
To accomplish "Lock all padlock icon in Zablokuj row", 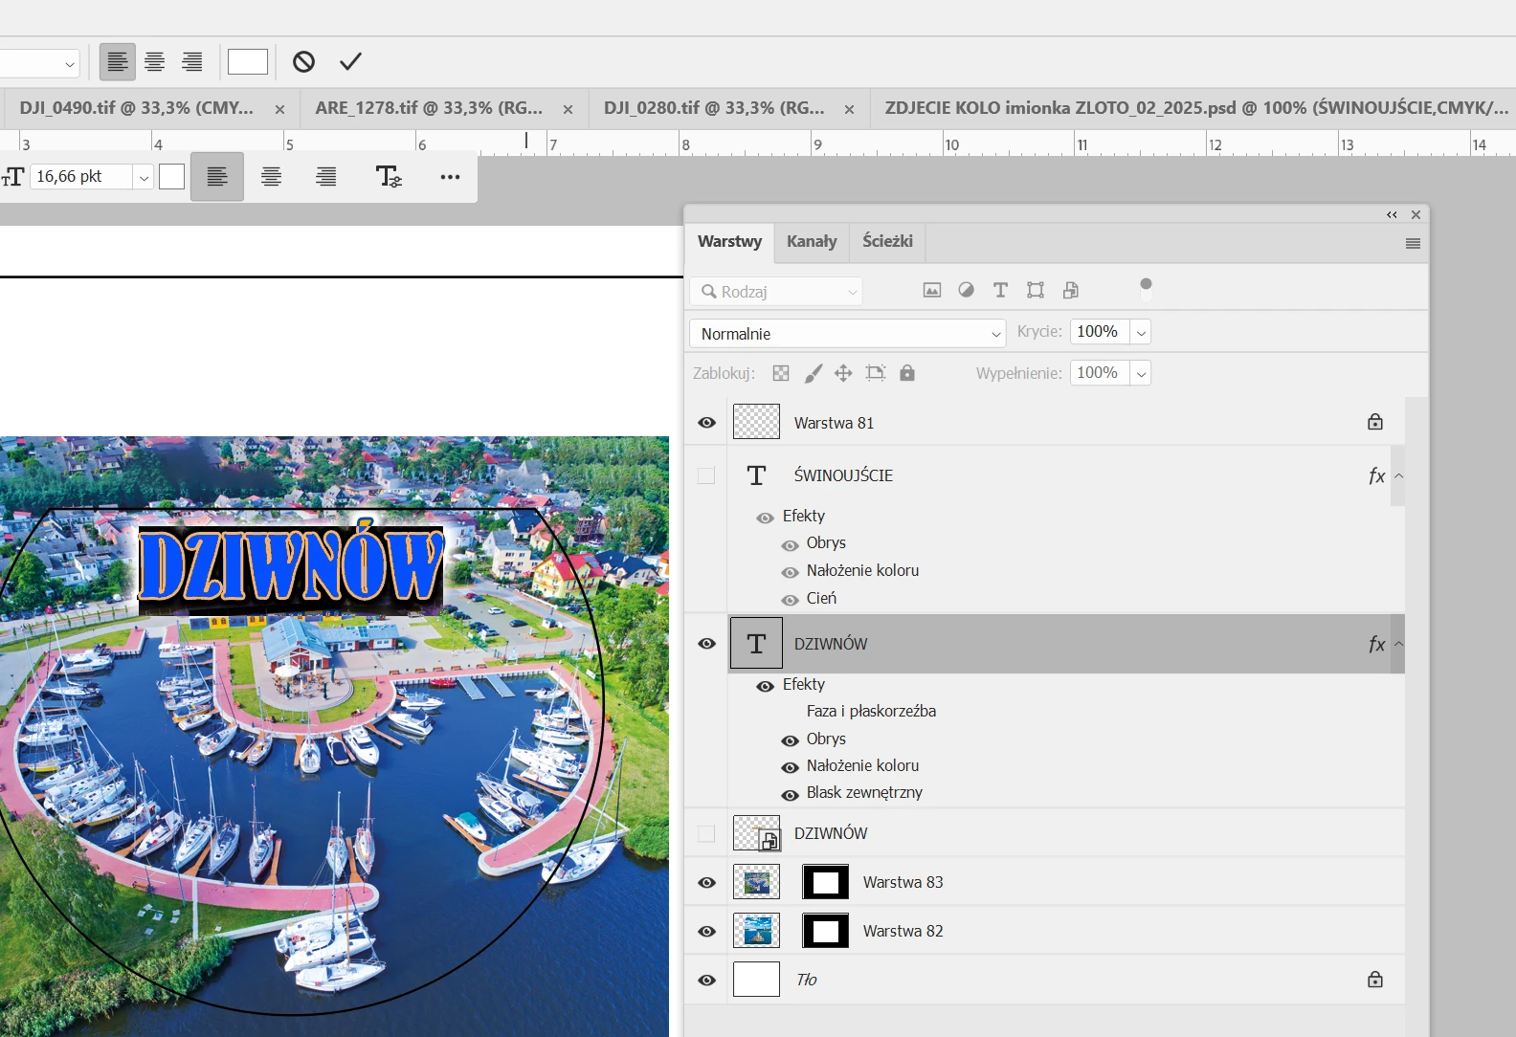I will pos(907,373).
